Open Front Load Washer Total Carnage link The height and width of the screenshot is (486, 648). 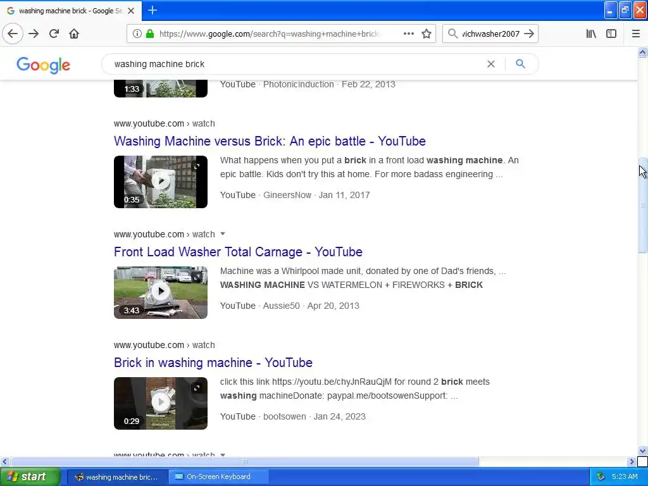point(238,252)
